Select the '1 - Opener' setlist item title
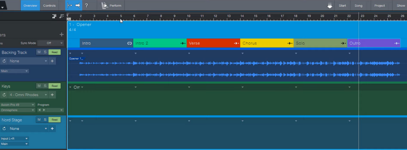 (80, 24)
